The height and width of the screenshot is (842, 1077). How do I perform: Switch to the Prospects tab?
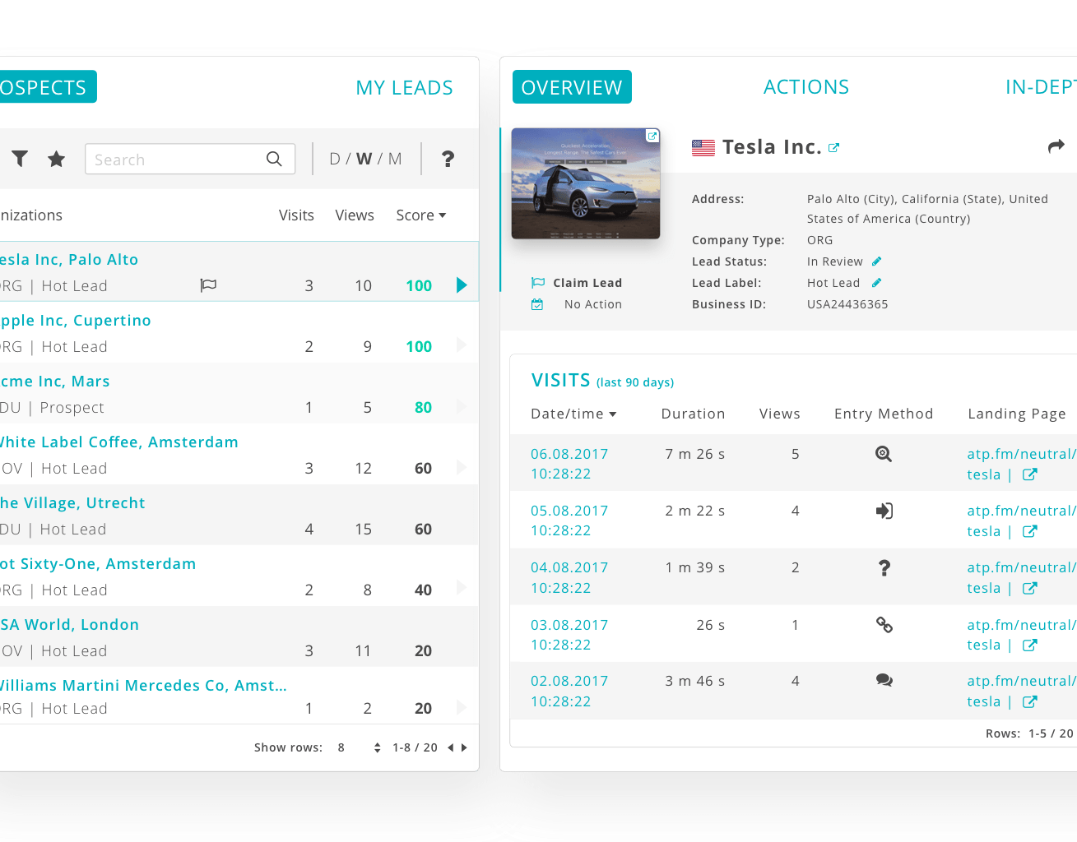point(48,87)
